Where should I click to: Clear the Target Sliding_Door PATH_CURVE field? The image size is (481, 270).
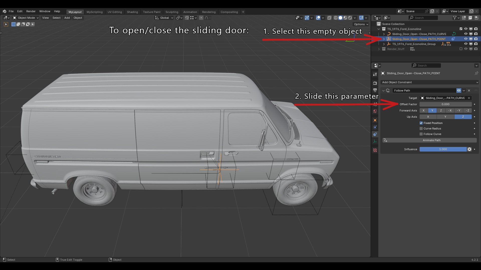click(469, 98)
